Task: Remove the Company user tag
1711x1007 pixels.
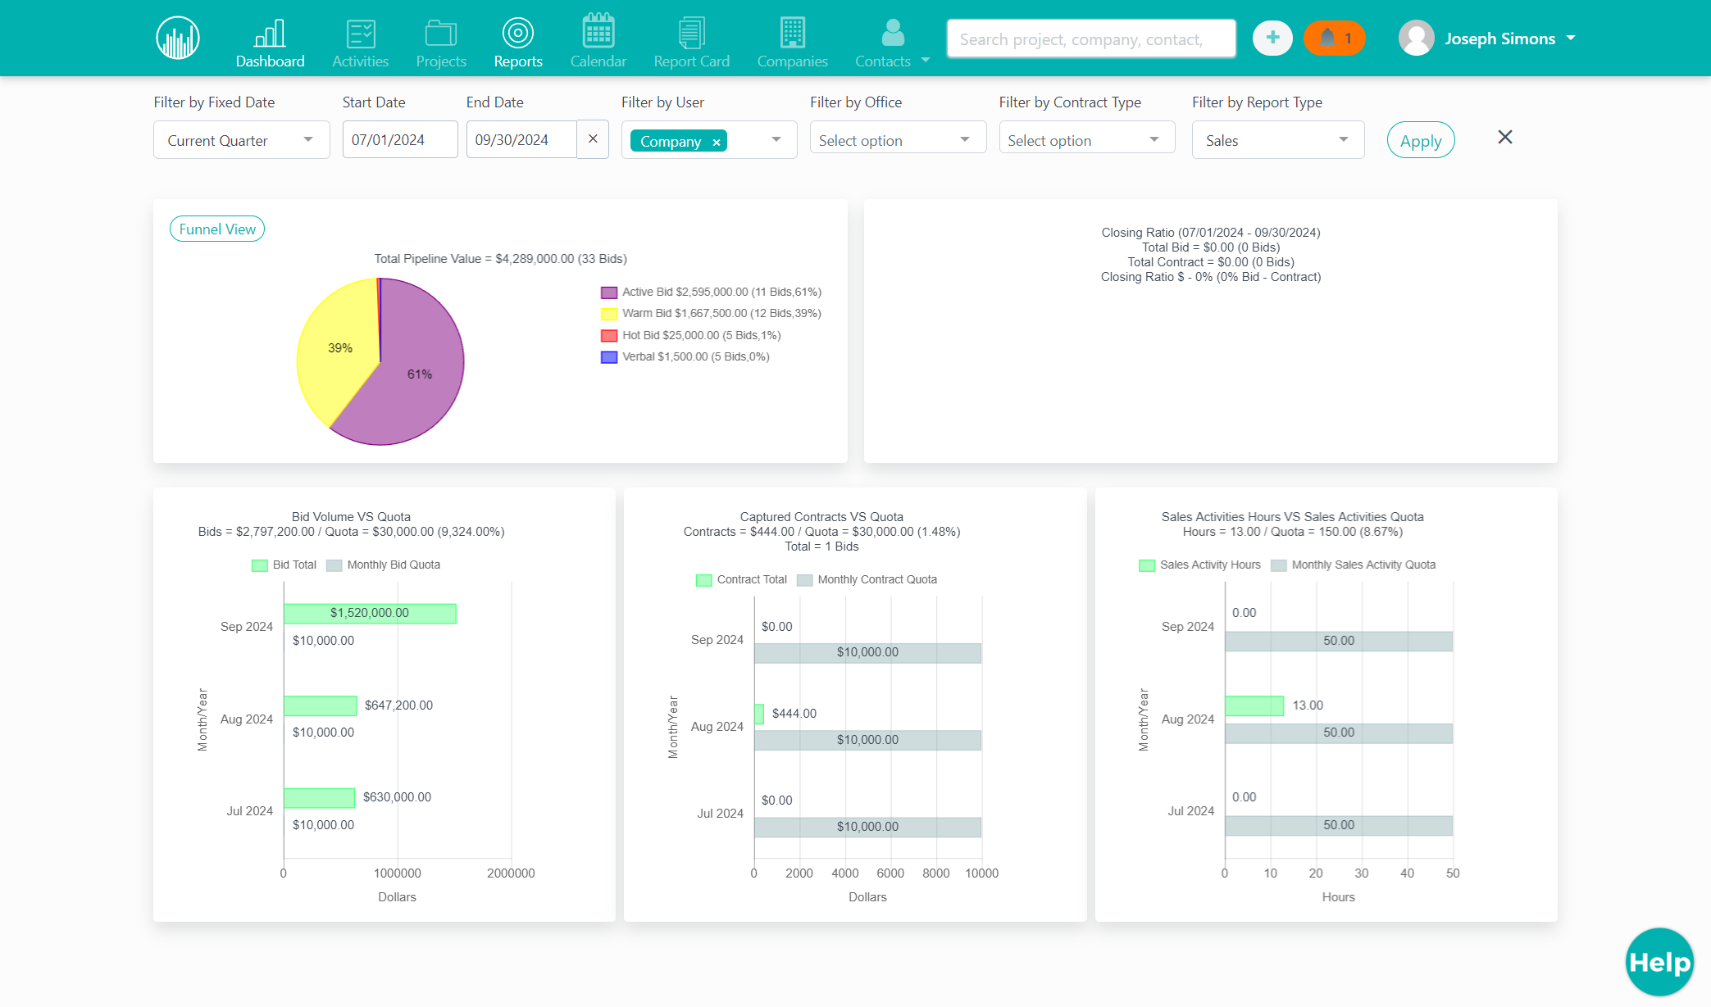Action: 717,142
